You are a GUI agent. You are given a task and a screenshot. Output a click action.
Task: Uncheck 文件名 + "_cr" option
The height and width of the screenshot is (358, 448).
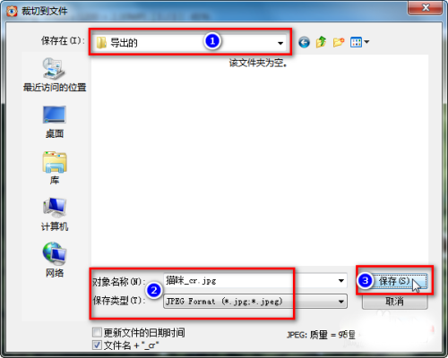click(x=97, y=345)
